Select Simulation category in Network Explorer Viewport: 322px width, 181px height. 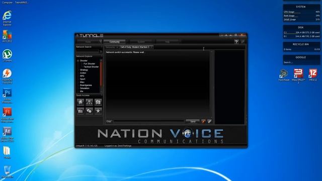pos(85,88)
